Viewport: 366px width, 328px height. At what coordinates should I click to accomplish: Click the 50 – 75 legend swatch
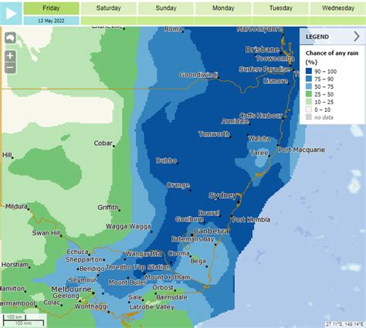tap(309, 86)
